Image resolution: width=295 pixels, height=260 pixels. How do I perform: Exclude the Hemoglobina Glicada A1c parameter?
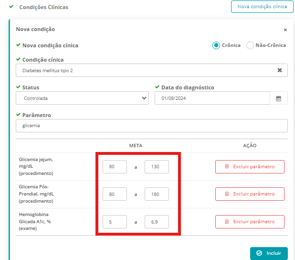point(250,222)
